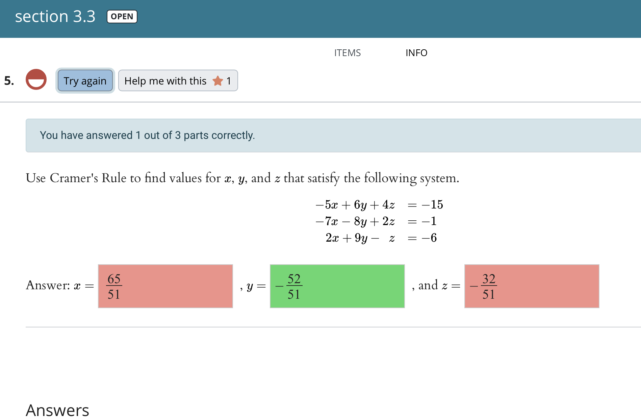Image resolution: width=641 pixels, height=417 pixels.
Task: Click the Answer: x = label
Action: (x=60, y=286)
